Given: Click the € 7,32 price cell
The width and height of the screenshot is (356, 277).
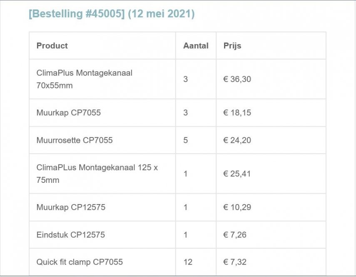Looking at the screenshot, I should click(x=235, y=262).
